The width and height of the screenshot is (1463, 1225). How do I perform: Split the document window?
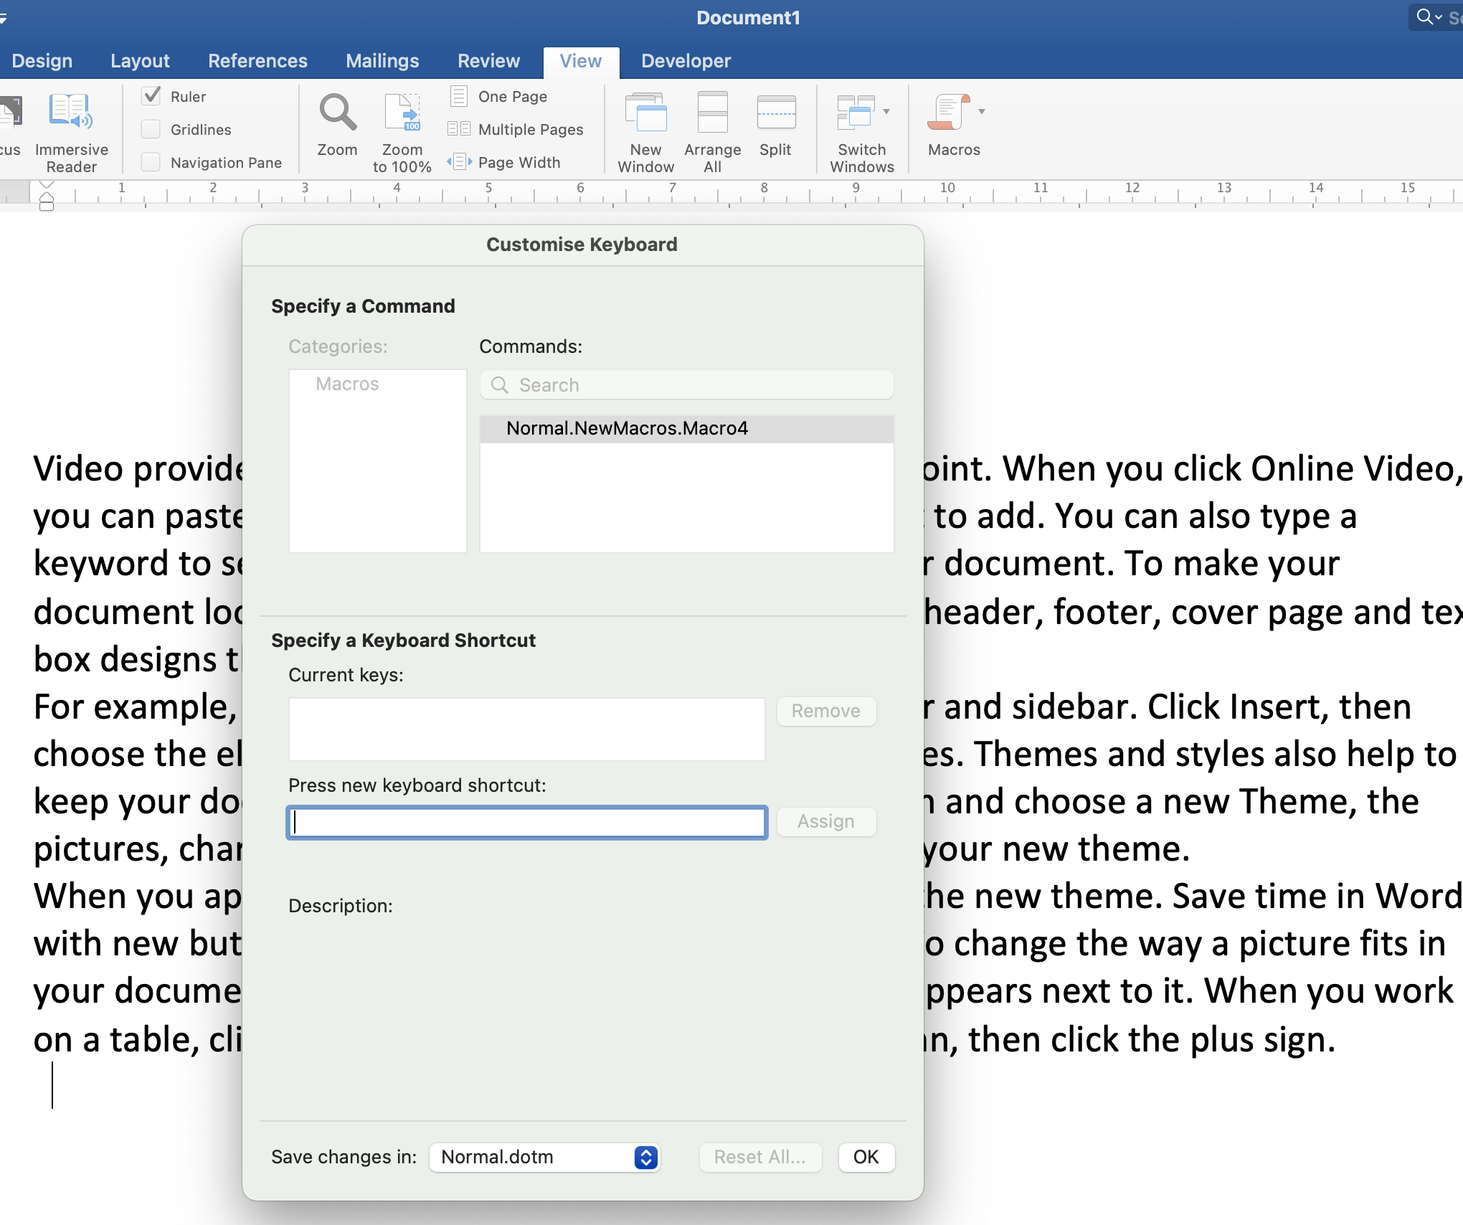click(775, 113)
